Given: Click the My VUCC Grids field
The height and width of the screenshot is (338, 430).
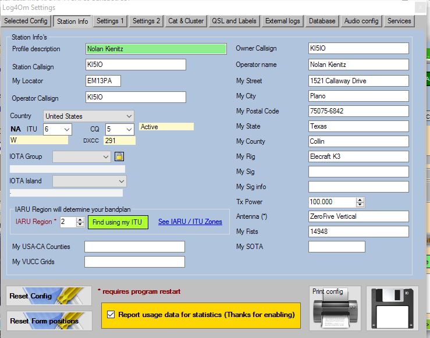Looking at the screenshot, I should pyautogui.click(x=134, y=262).
